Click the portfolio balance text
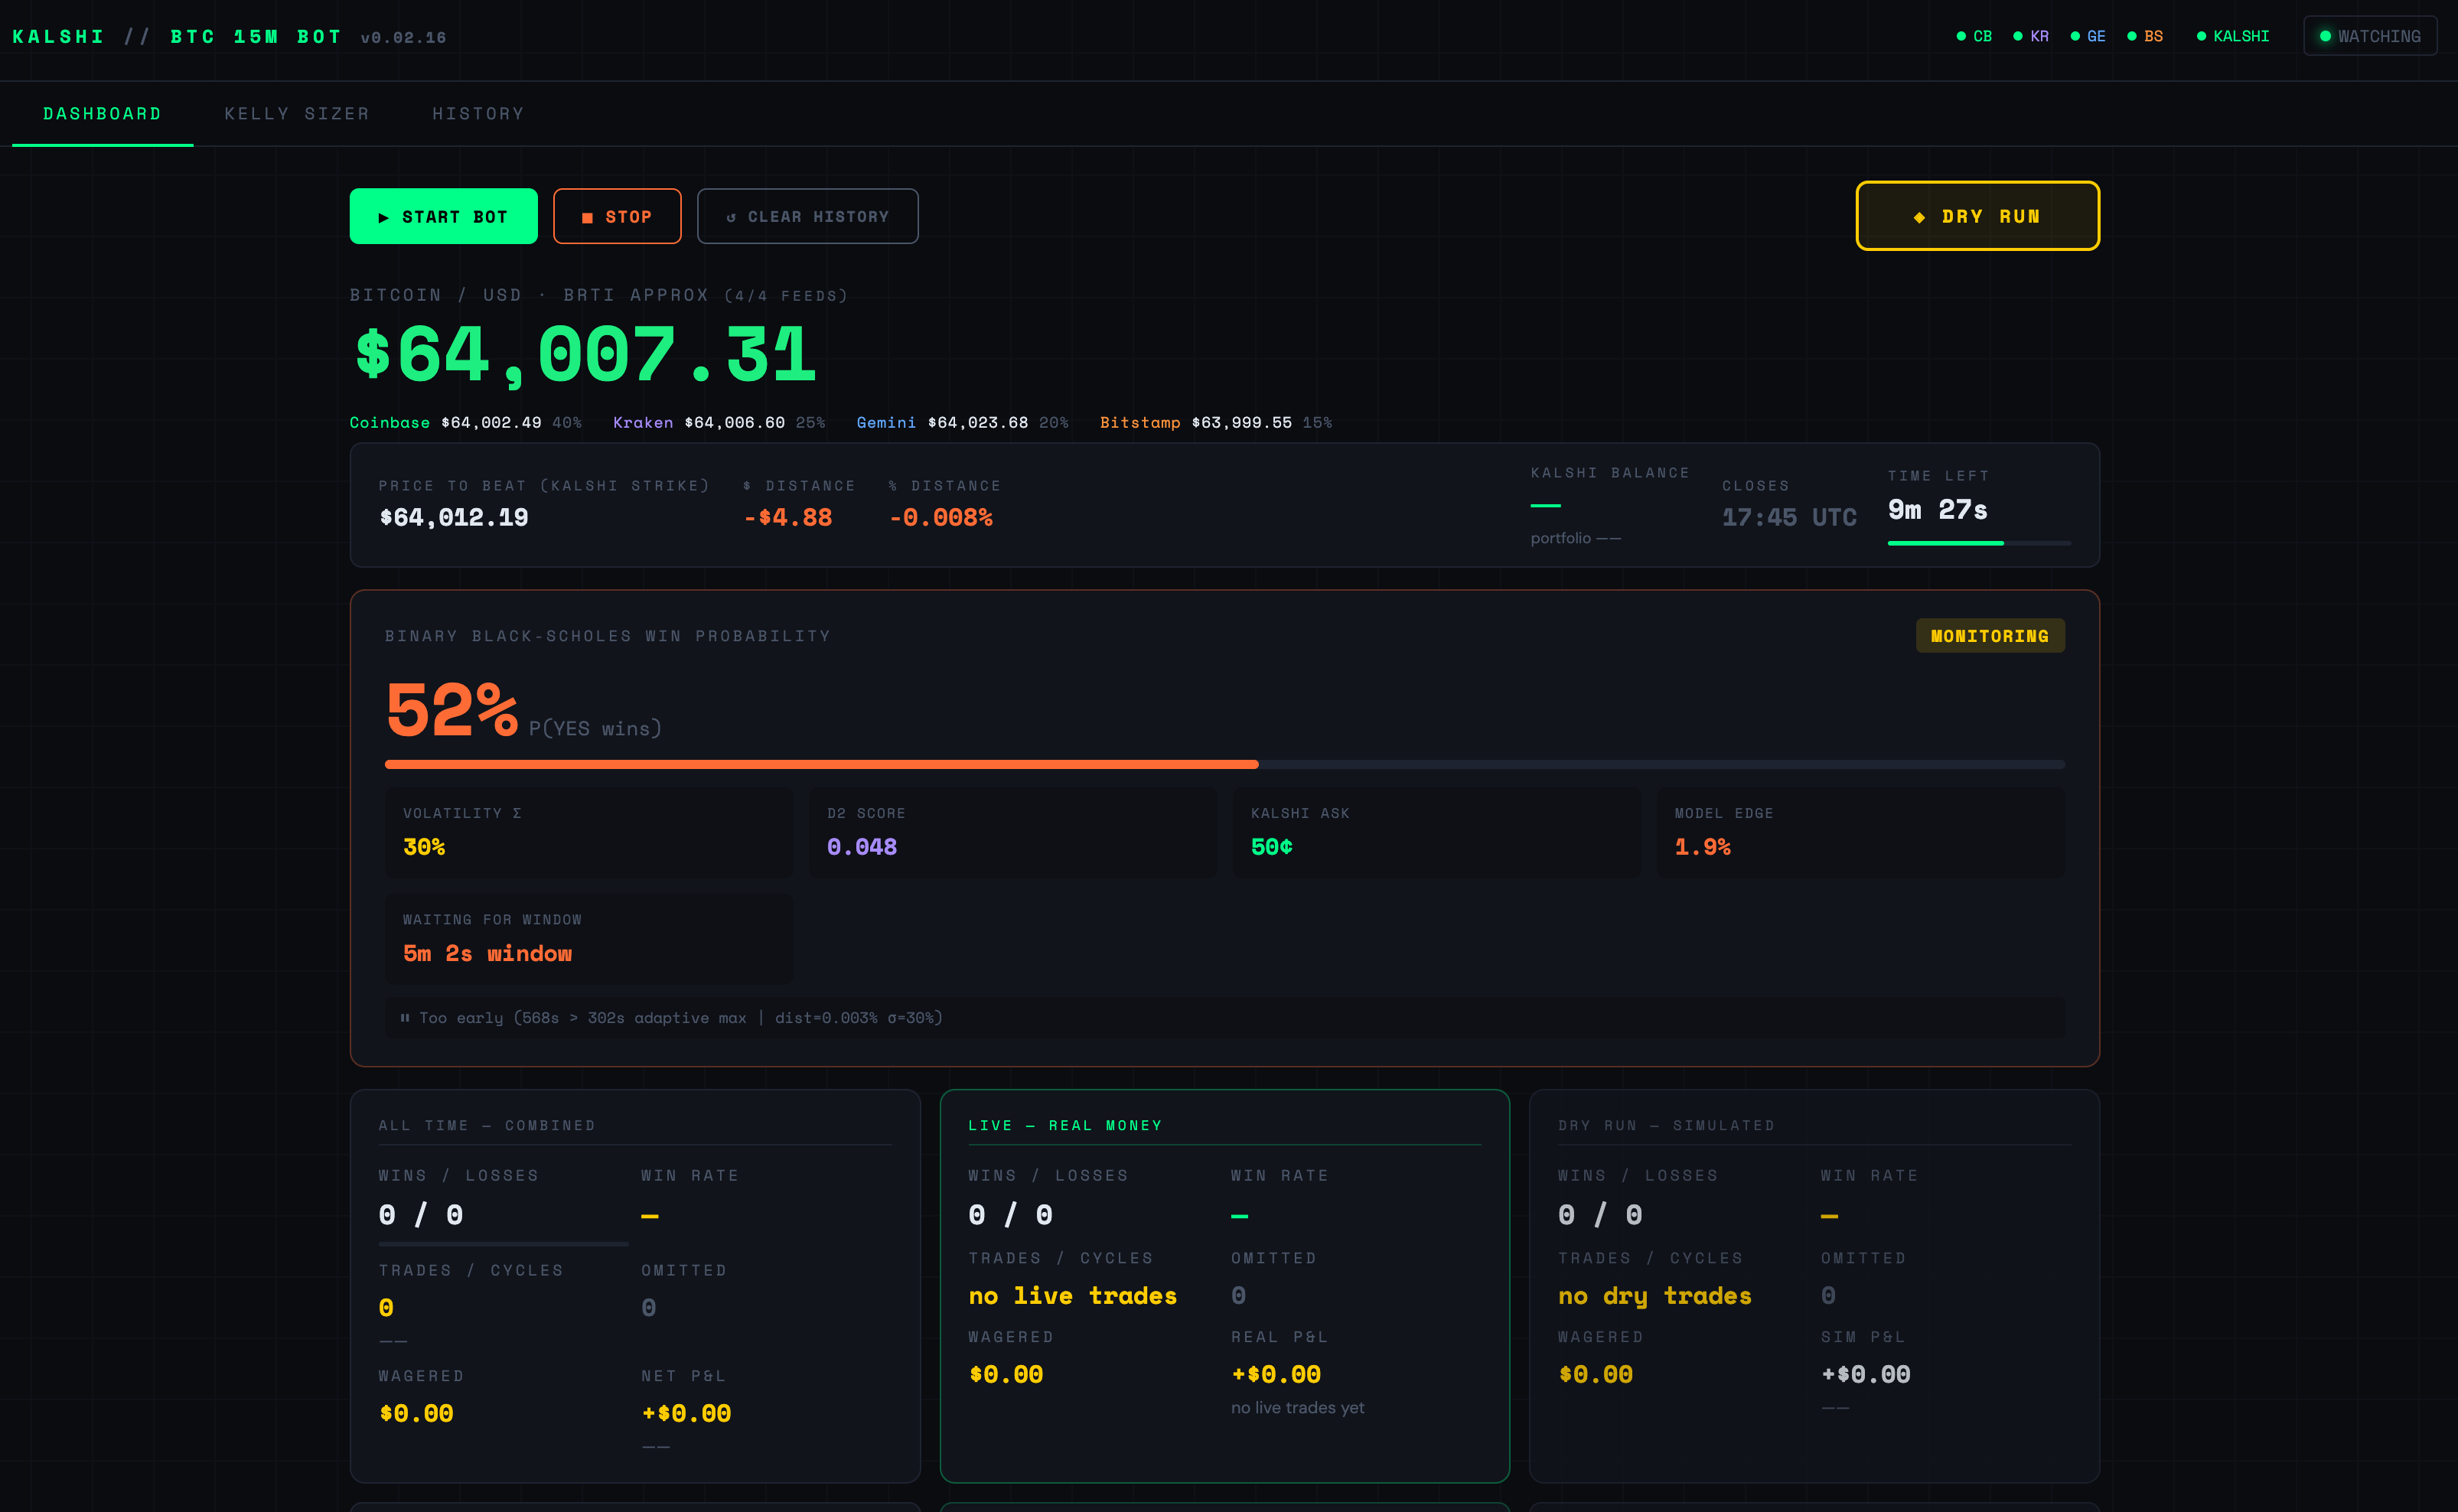 click(x=1575, y=538)
